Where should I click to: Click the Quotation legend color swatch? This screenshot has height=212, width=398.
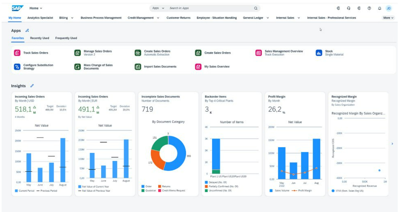pos(143,190)
